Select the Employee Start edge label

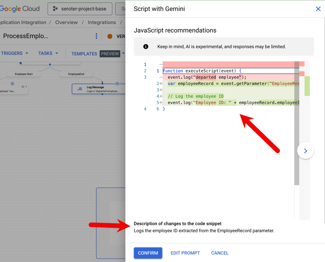point(24,74)
